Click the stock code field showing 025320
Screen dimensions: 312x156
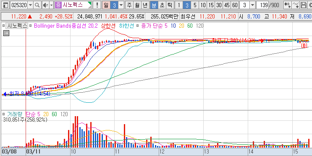coord(19,5)
